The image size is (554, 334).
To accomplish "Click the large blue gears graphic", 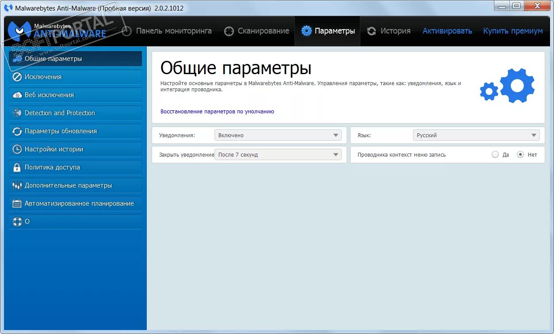I will pyautogui.click(x=507, y=86).
